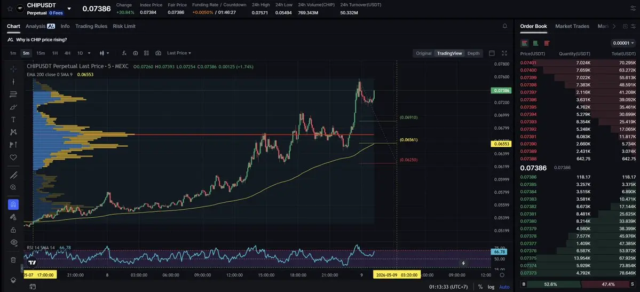The width and height of the screenshot is (640, 292).
Task: Open the indicators fx button
Action: [124, 53]
